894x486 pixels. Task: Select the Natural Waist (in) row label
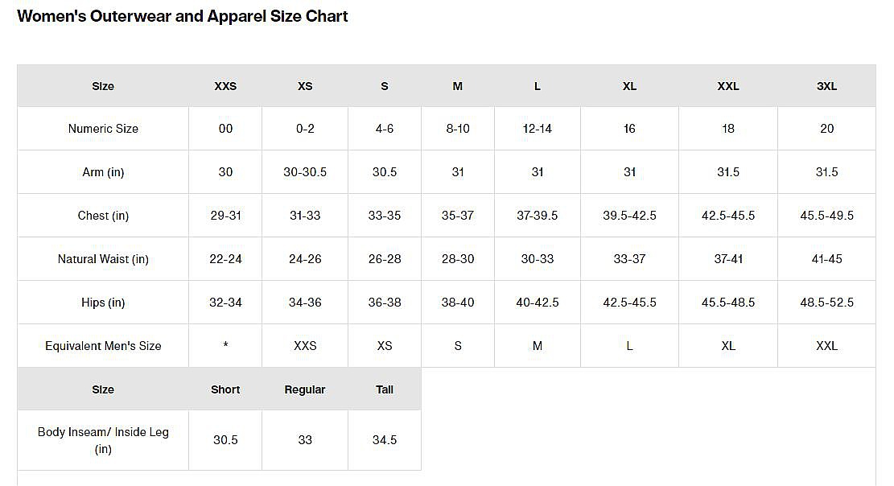tap(103, 259)
